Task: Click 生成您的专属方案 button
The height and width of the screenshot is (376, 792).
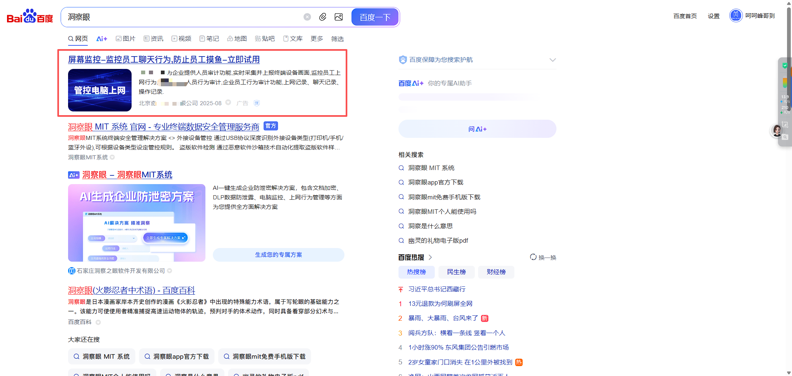Action: (278, 255)
